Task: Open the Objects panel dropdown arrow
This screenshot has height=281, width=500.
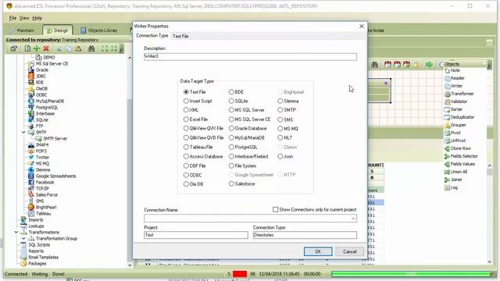Action: click(489, 65)
